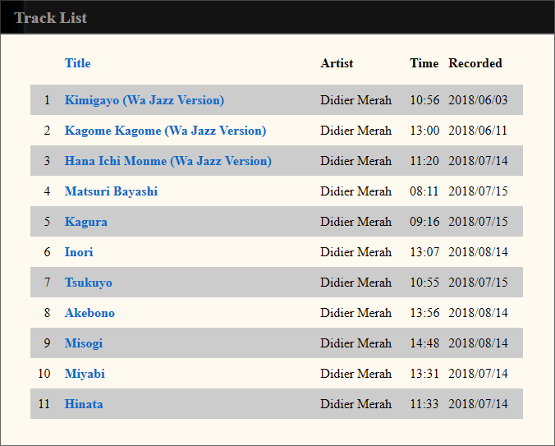Select the 08:11 time for Matsuri Bayashi
Image resolution: width=555 pixels, height=446 pixels.
[424, 191]
